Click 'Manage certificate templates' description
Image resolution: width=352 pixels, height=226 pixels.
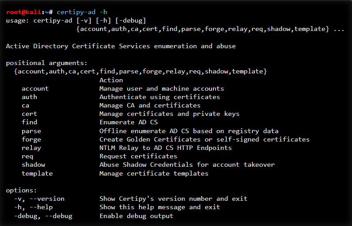click(154, 173)
